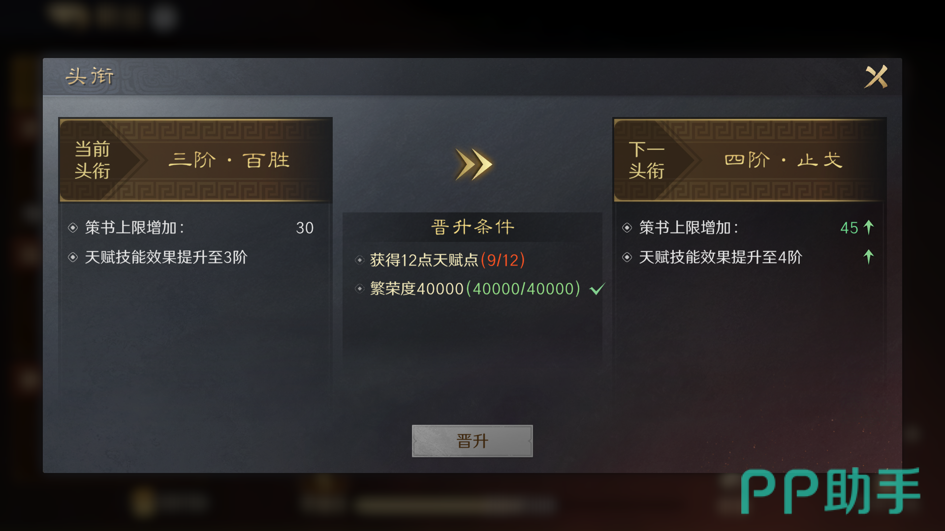Click the green up arrow beside 45

[869, 227]
